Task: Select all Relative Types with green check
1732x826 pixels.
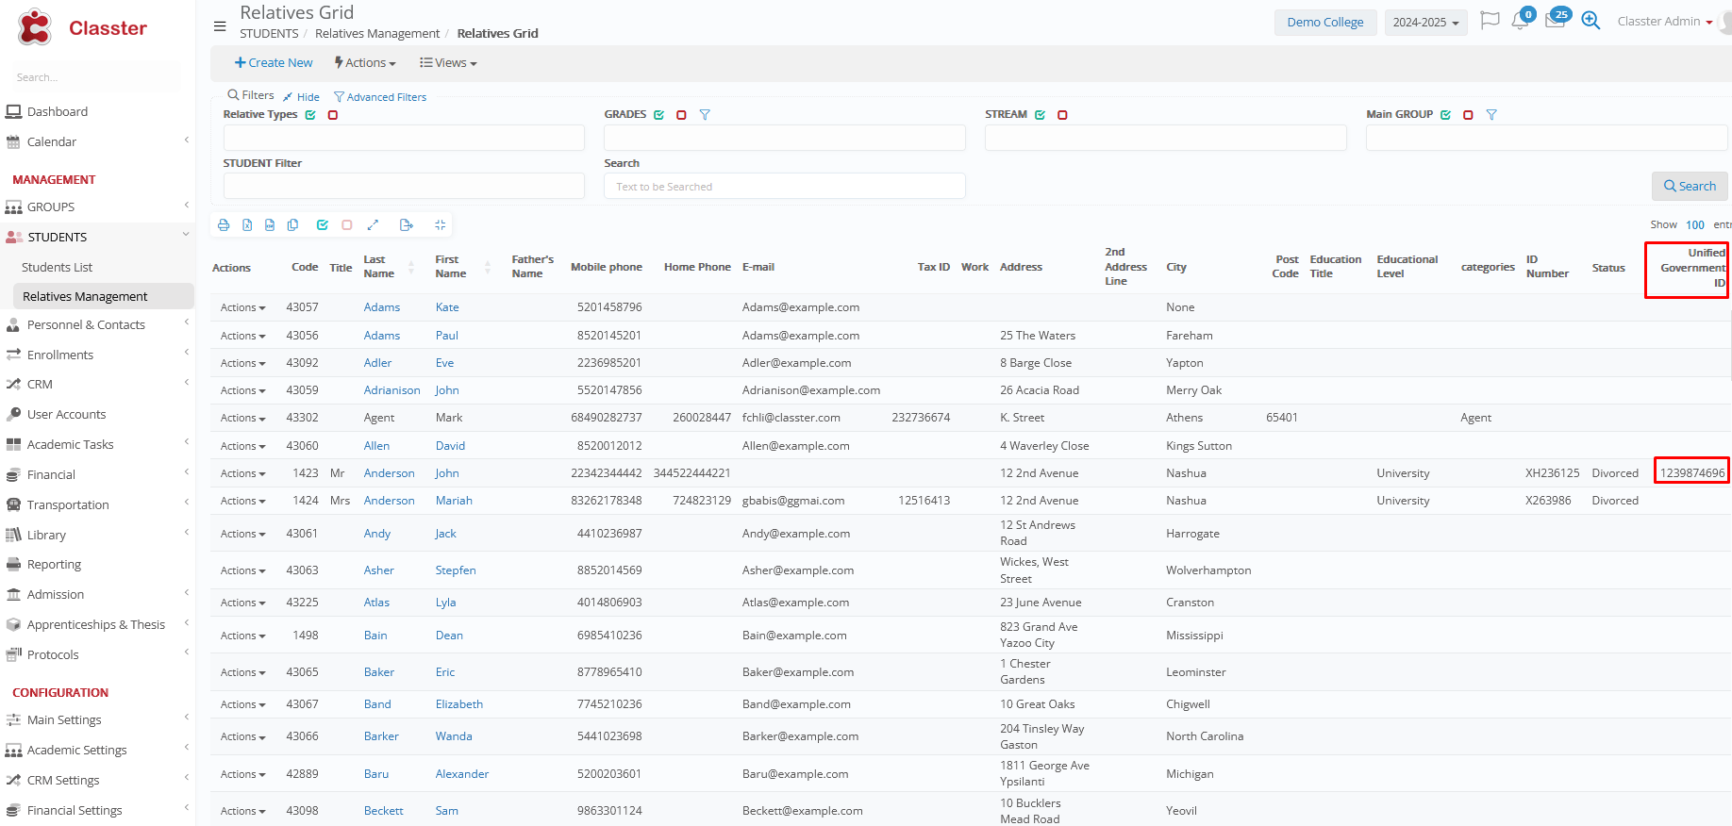Action: tap(310, 115)
